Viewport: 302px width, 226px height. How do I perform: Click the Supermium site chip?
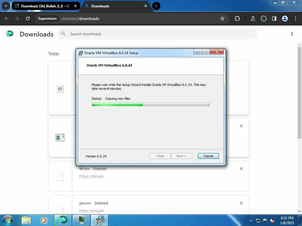click(x=47, y=19)
